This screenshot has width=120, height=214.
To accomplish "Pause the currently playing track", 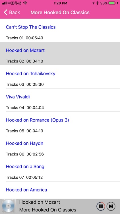I will click(x=101, y=206).
